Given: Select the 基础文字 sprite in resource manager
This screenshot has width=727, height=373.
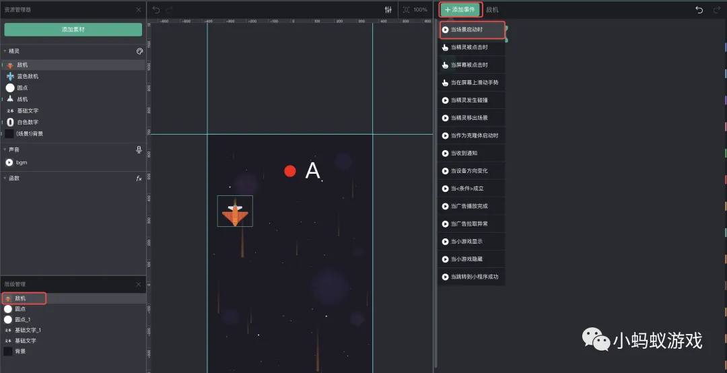Looking at the screenshot, I should click(x=73, y=111).
